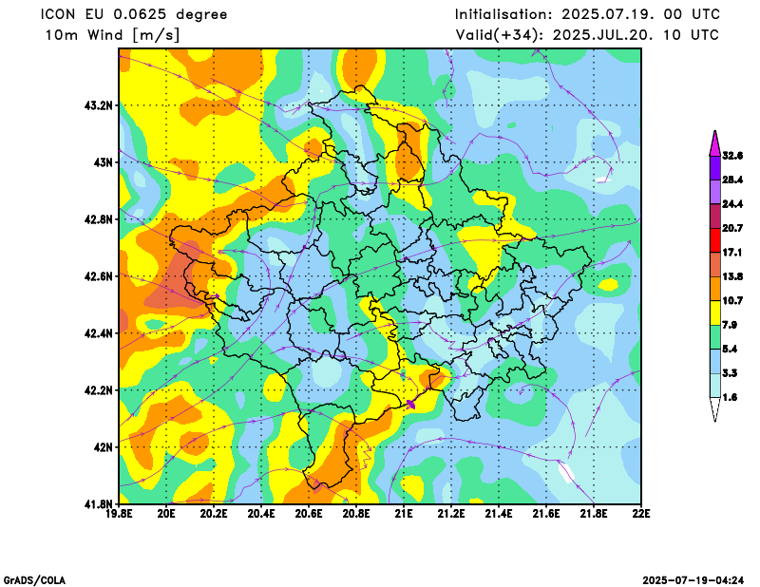This screenshot has width=760, height=587.
Task: Click the 19.8E longitude label
Action: pyautogui.click(x=120, y=514)
